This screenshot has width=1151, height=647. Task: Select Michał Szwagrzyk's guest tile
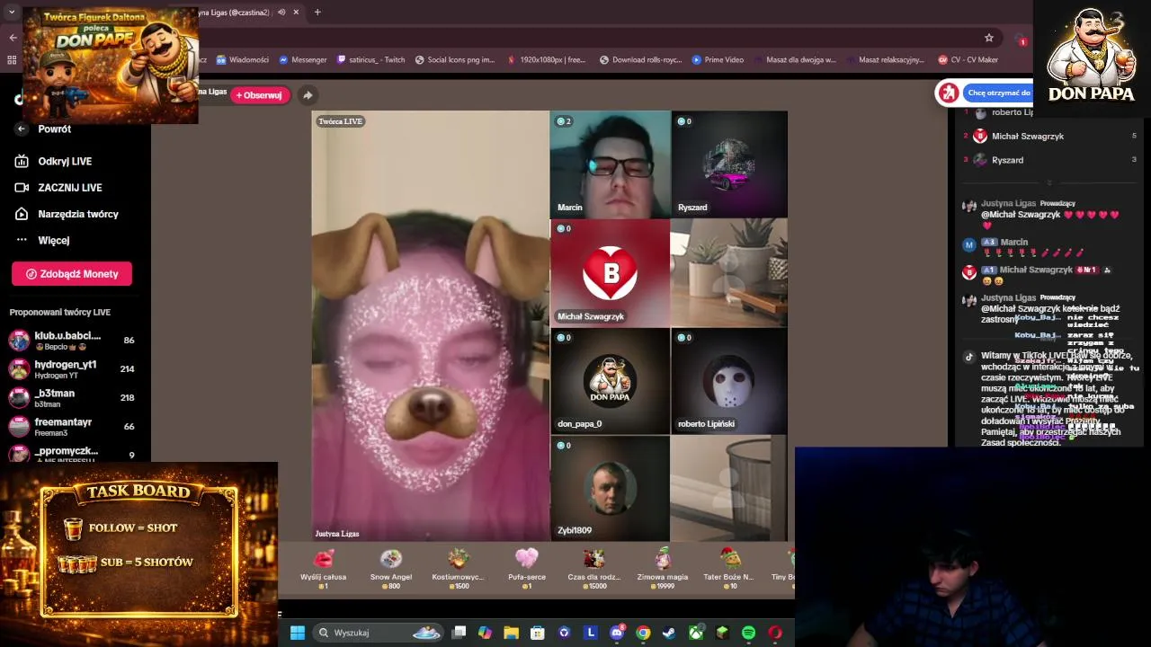click(x=610, y=273)
